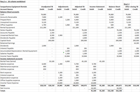Select Dividends unadjusted debit value 2,000
Screen dimensions: 140x92
(x=44, y=46)
